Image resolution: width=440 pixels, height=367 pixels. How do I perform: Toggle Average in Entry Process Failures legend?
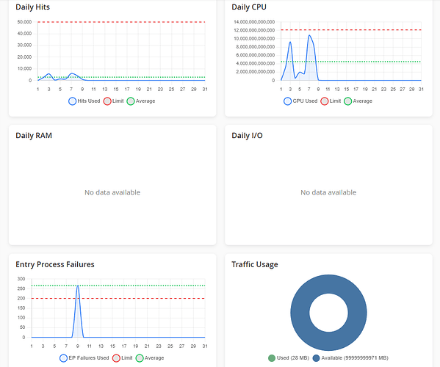pyautogui.click(x=150, y=358)
